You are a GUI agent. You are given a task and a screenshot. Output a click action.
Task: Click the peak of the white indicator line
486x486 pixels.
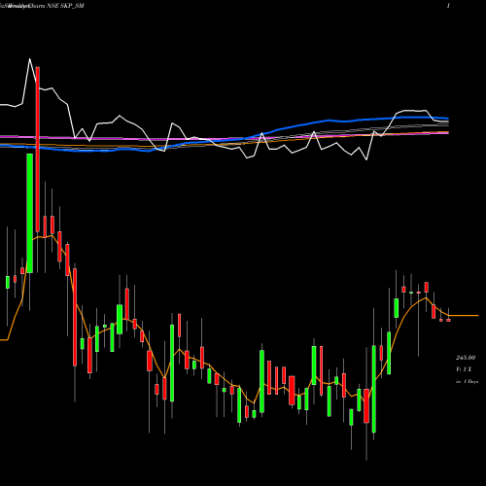(30, 59)
